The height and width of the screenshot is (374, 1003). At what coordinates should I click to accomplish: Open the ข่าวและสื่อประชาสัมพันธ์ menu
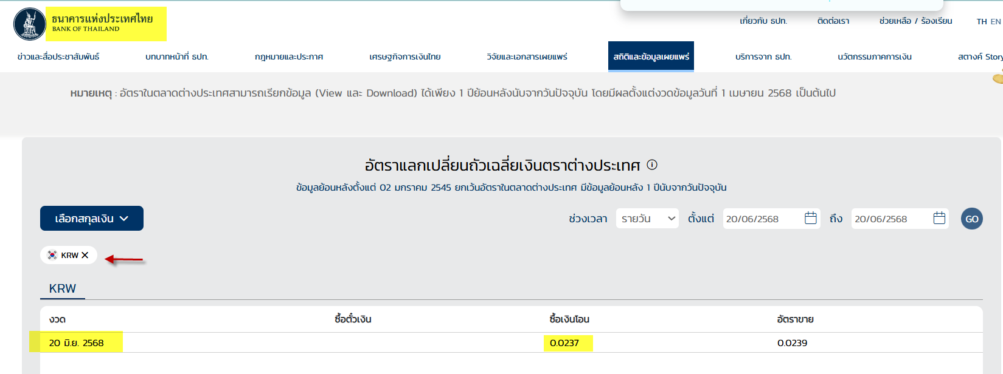click(58, 56)
